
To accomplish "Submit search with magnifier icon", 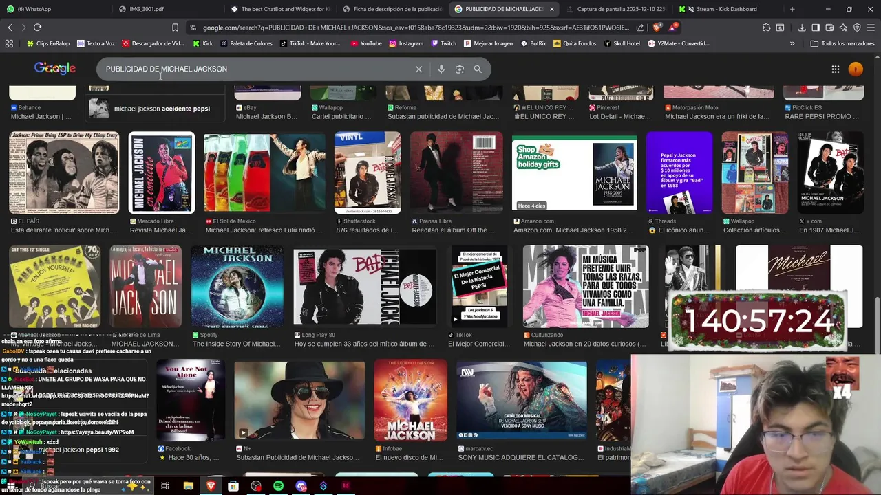I will [478, 69].
